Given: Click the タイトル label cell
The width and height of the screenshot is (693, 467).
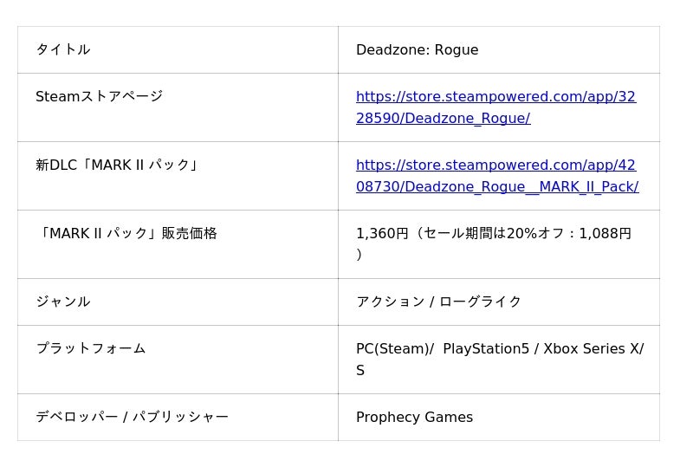Looking at the screenshot, I should point(63,50).
